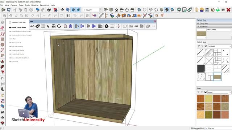Toggle the checkbox above fittings list

click(x=10, y=22)
